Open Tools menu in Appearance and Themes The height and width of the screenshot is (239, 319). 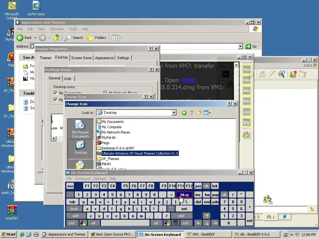[73, 29]
